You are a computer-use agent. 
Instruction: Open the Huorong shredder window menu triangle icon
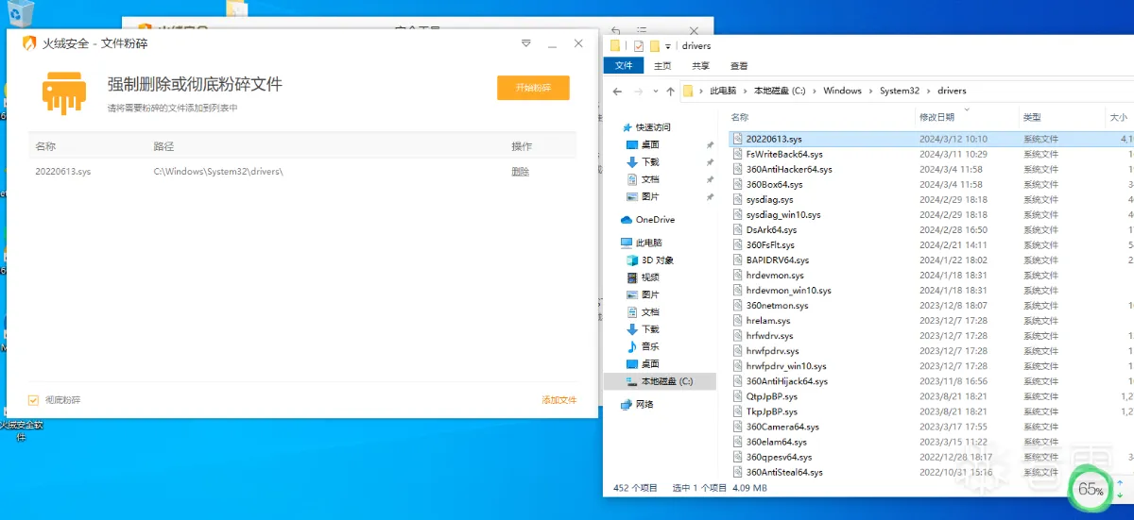click(x=527, y=43)
